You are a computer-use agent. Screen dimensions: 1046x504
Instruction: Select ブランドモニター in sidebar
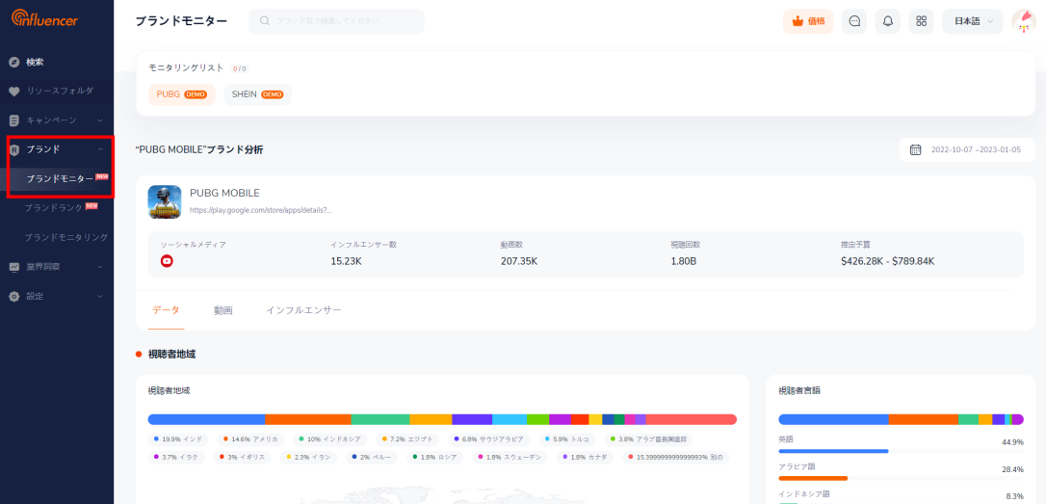pos(60,179)
